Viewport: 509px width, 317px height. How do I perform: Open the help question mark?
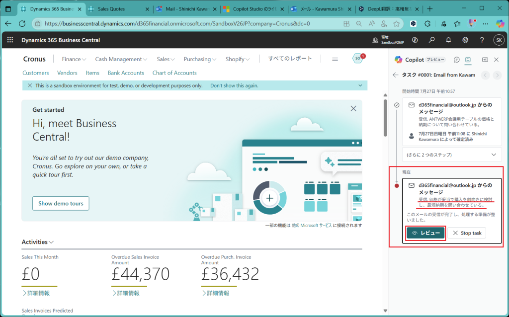[x=482, y=40]
